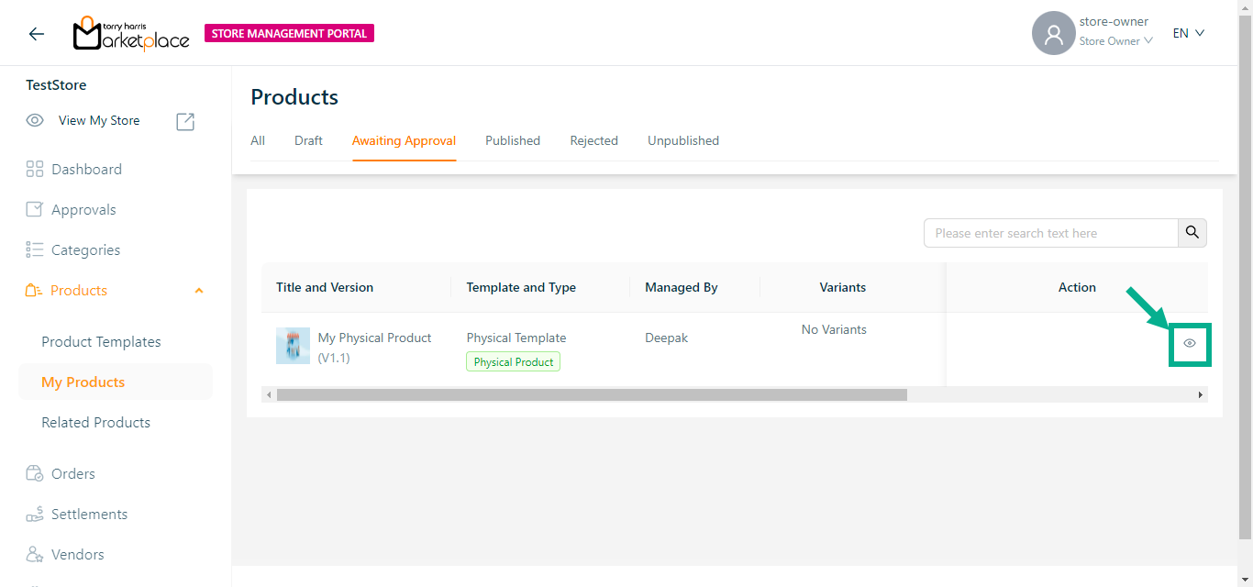Screen dimensions: 1253x587
Task: Open Related Products submenu item
Action: point(95,423)
